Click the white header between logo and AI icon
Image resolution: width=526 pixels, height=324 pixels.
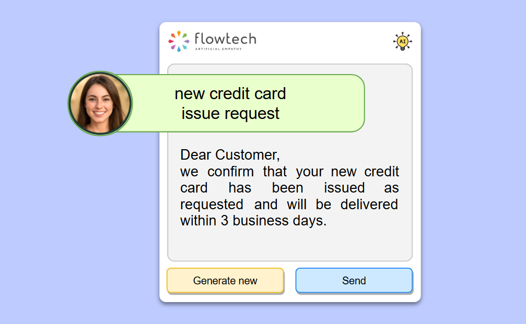tap(324, 41)
